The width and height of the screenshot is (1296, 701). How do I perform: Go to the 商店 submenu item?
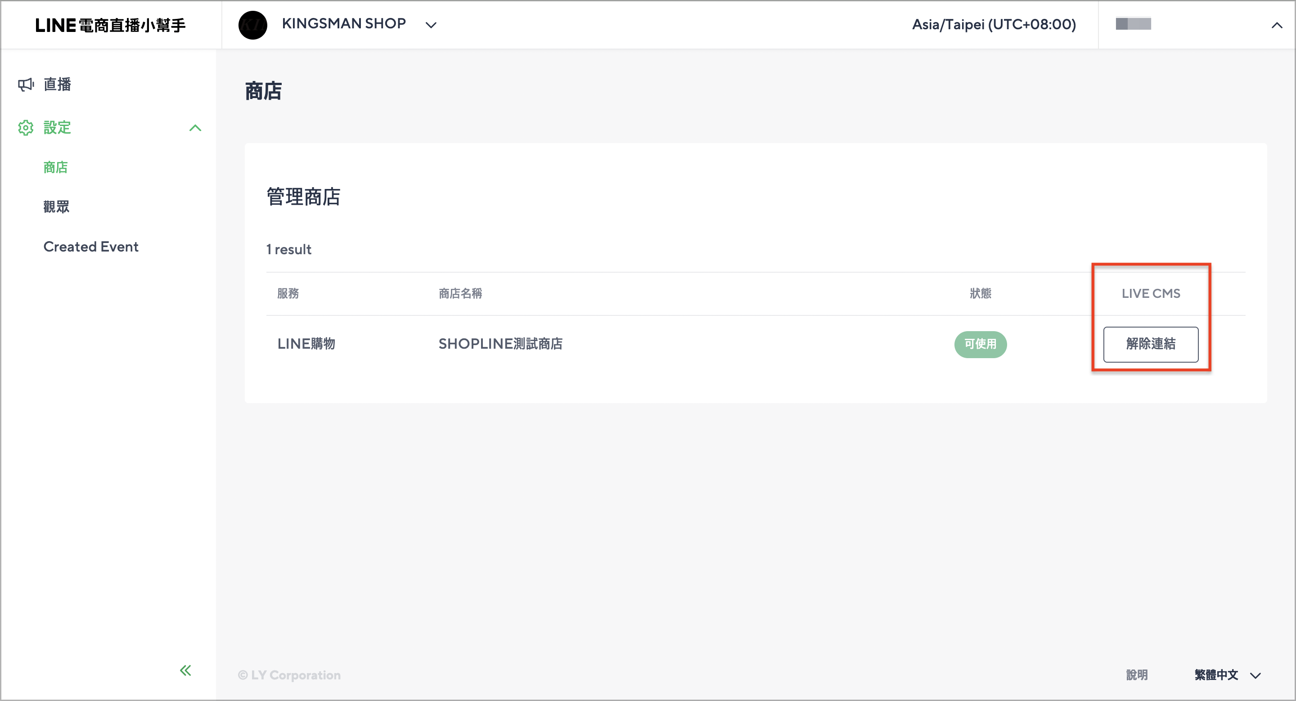tap(56, 167)
